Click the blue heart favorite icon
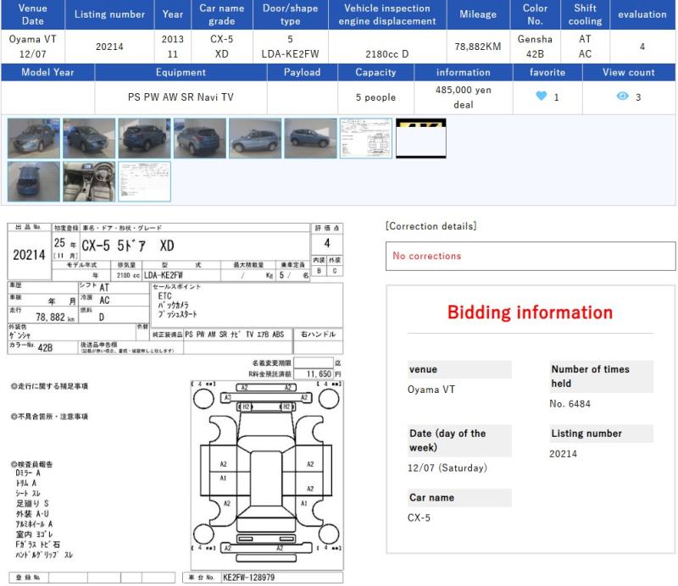678x586 pixels. (541, 96)
